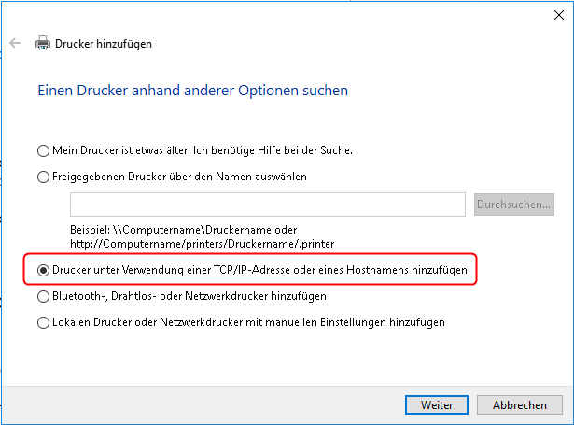
Task: Select the 'Mein Drucker ist etwas älter' radio button
Action: (x=43, y=149)
